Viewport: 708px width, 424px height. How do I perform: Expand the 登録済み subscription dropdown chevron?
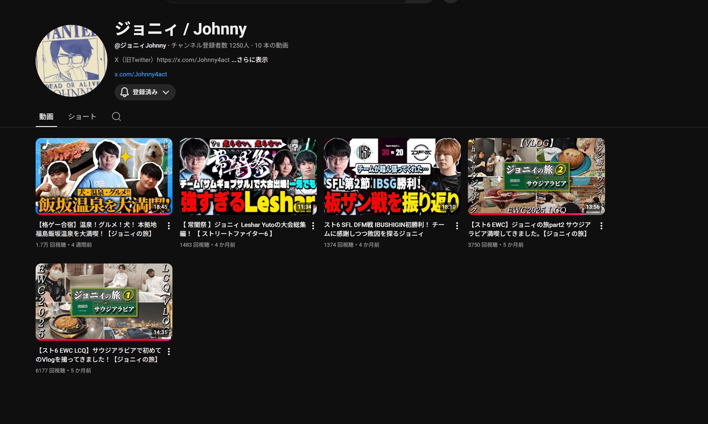coord(166,92)
